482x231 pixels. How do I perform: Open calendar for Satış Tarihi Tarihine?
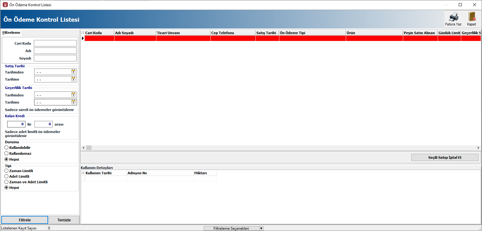pyautogui.click(x=73, y=79)
